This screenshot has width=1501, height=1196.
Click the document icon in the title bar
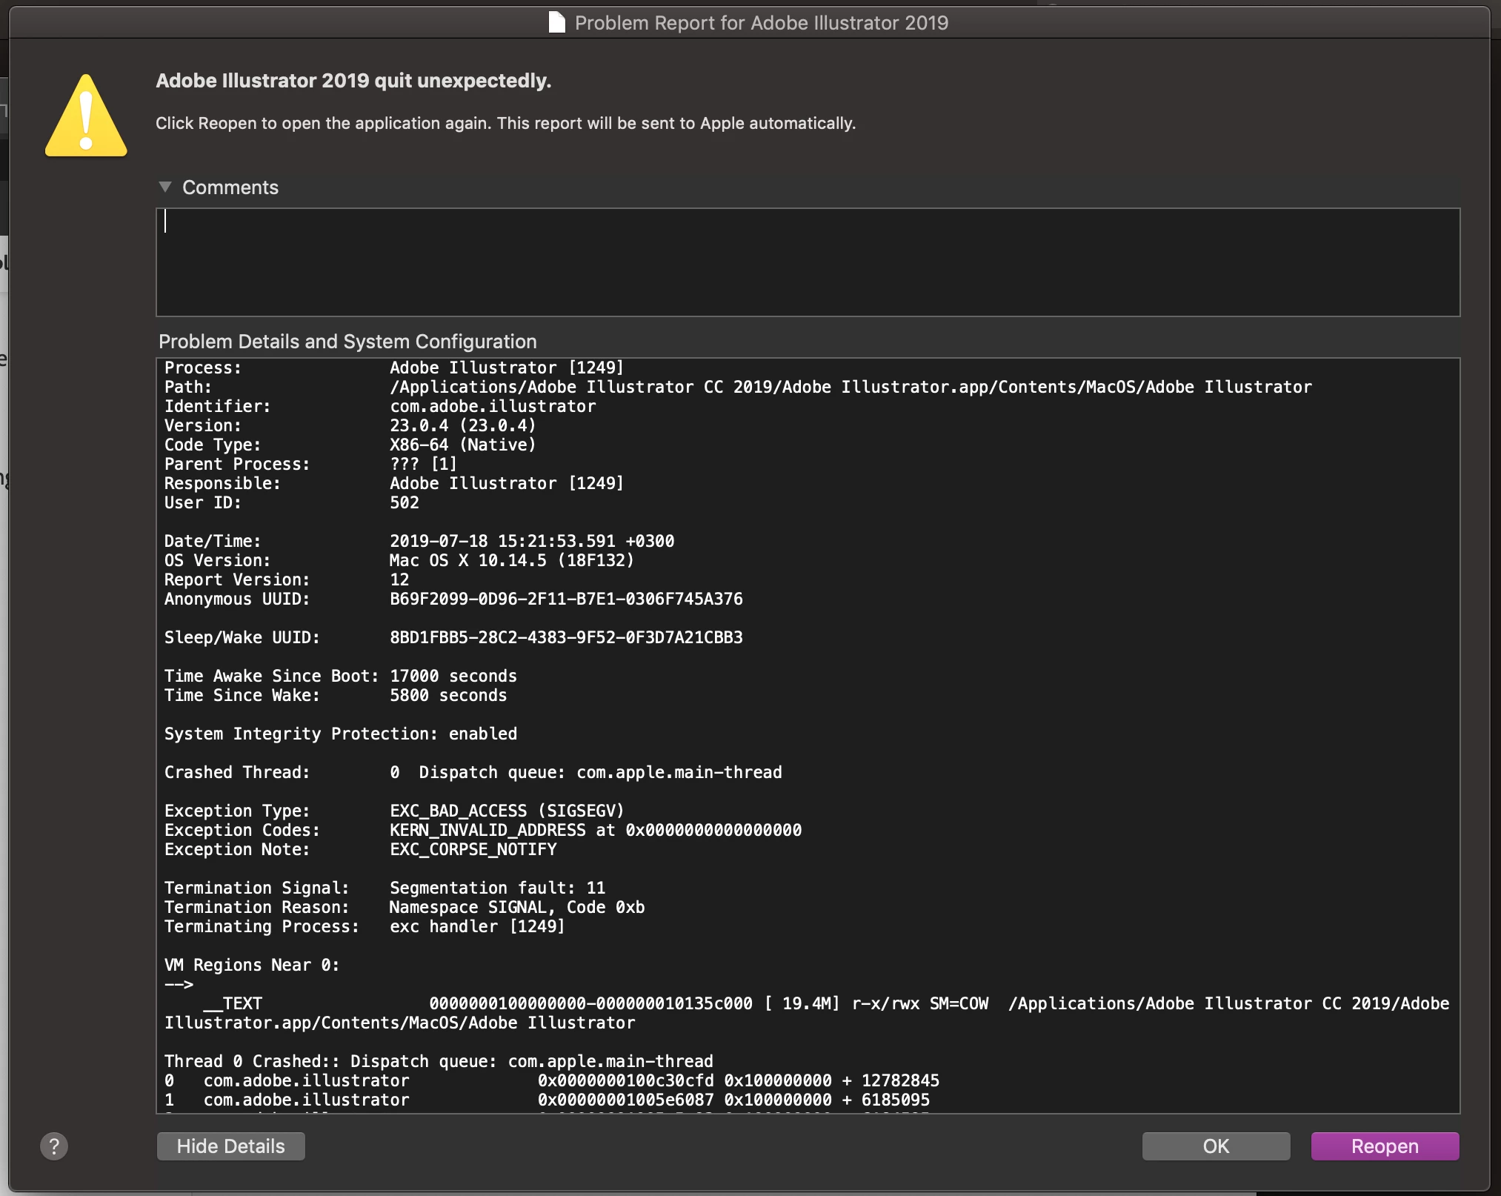pyautogui.click(x=556, y=22)
